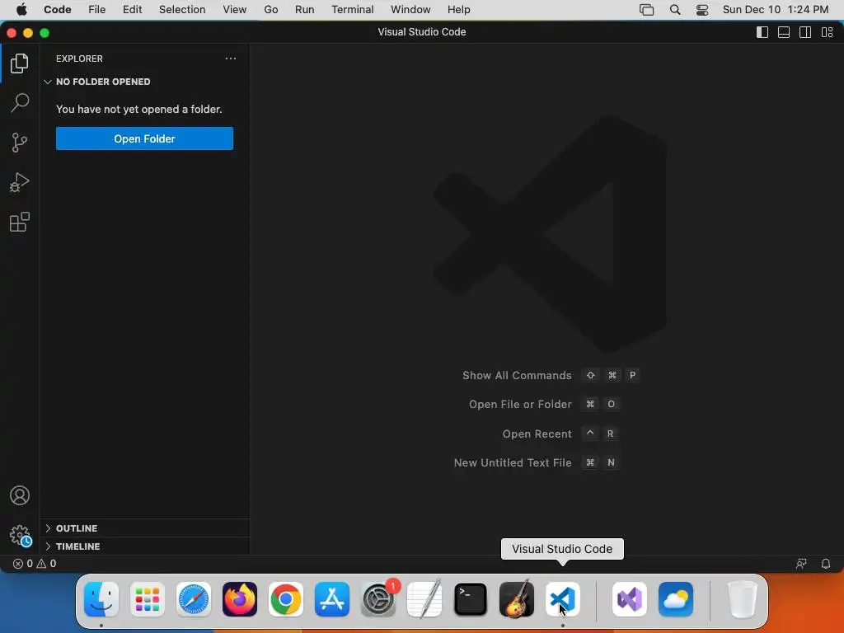Click Open File or Folder text
Screen dimensions: 844x633
click(520, 404)
